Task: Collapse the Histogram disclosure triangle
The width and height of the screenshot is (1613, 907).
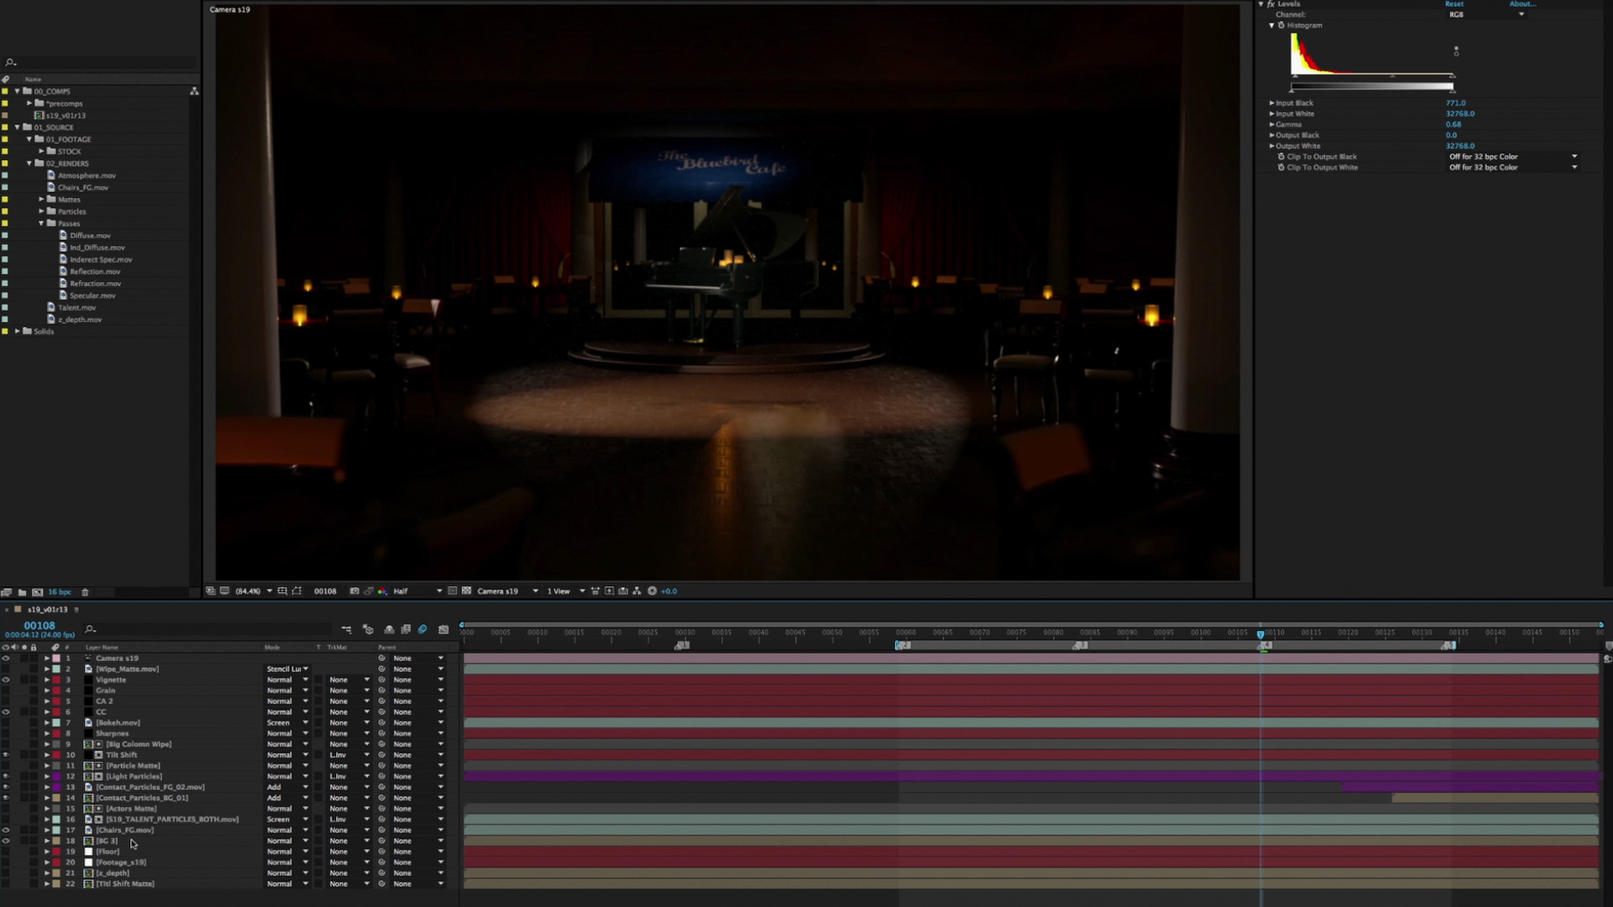Action: coord(1272,25)
